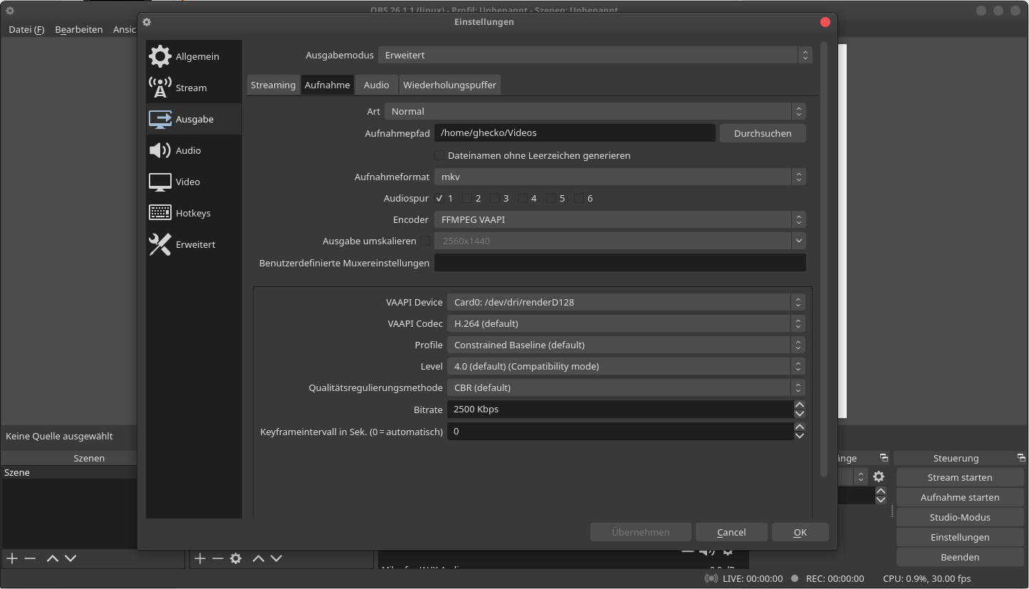Switch to the Audio tab next to Aufnahme
Screen dimensions: 1029x589
377,85
